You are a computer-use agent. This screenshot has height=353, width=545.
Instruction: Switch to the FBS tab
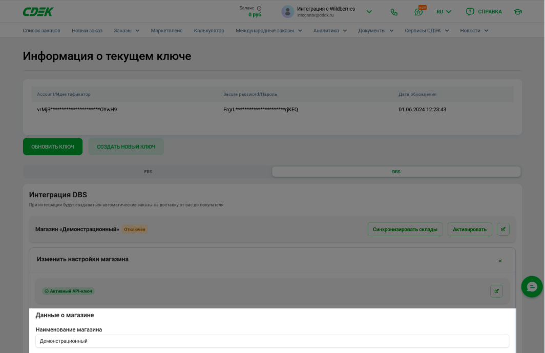tap(148, 172)
